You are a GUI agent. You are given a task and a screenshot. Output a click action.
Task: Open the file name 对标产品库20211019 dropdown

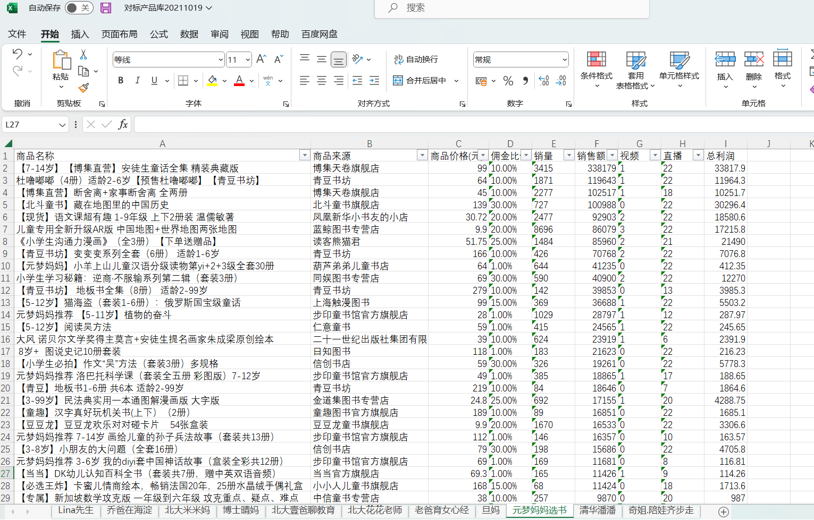click(209, 8)
